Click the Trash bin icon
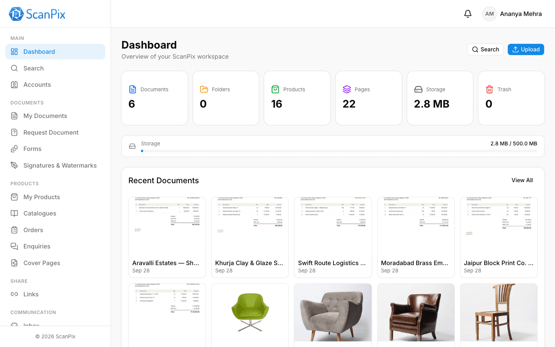Viewport: 555px width, 347px height. pyautogui.click(x=489, y=89)
